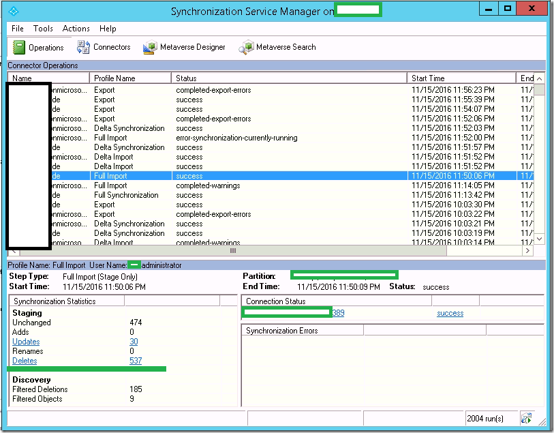Click the horizontal scroll right arrow
The height and width of the screenshot is (433, 554).
coord(528,251)
